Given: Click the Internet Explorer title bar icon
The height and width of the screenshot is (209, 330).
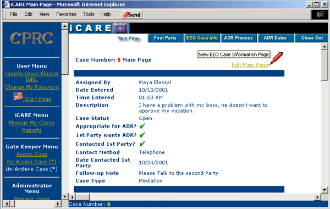Looking at the screenshot, I should [x=6, y=4].
